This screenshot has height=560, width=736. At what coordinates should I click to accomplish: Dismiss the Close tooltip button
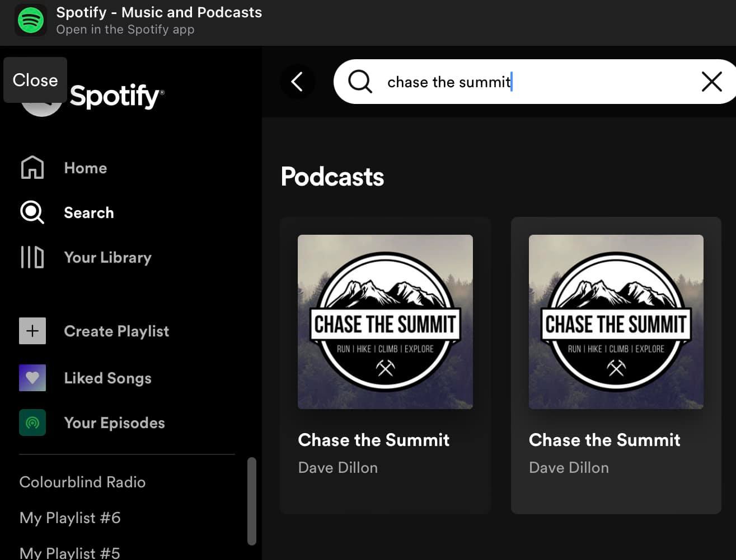tap(35, 80)
